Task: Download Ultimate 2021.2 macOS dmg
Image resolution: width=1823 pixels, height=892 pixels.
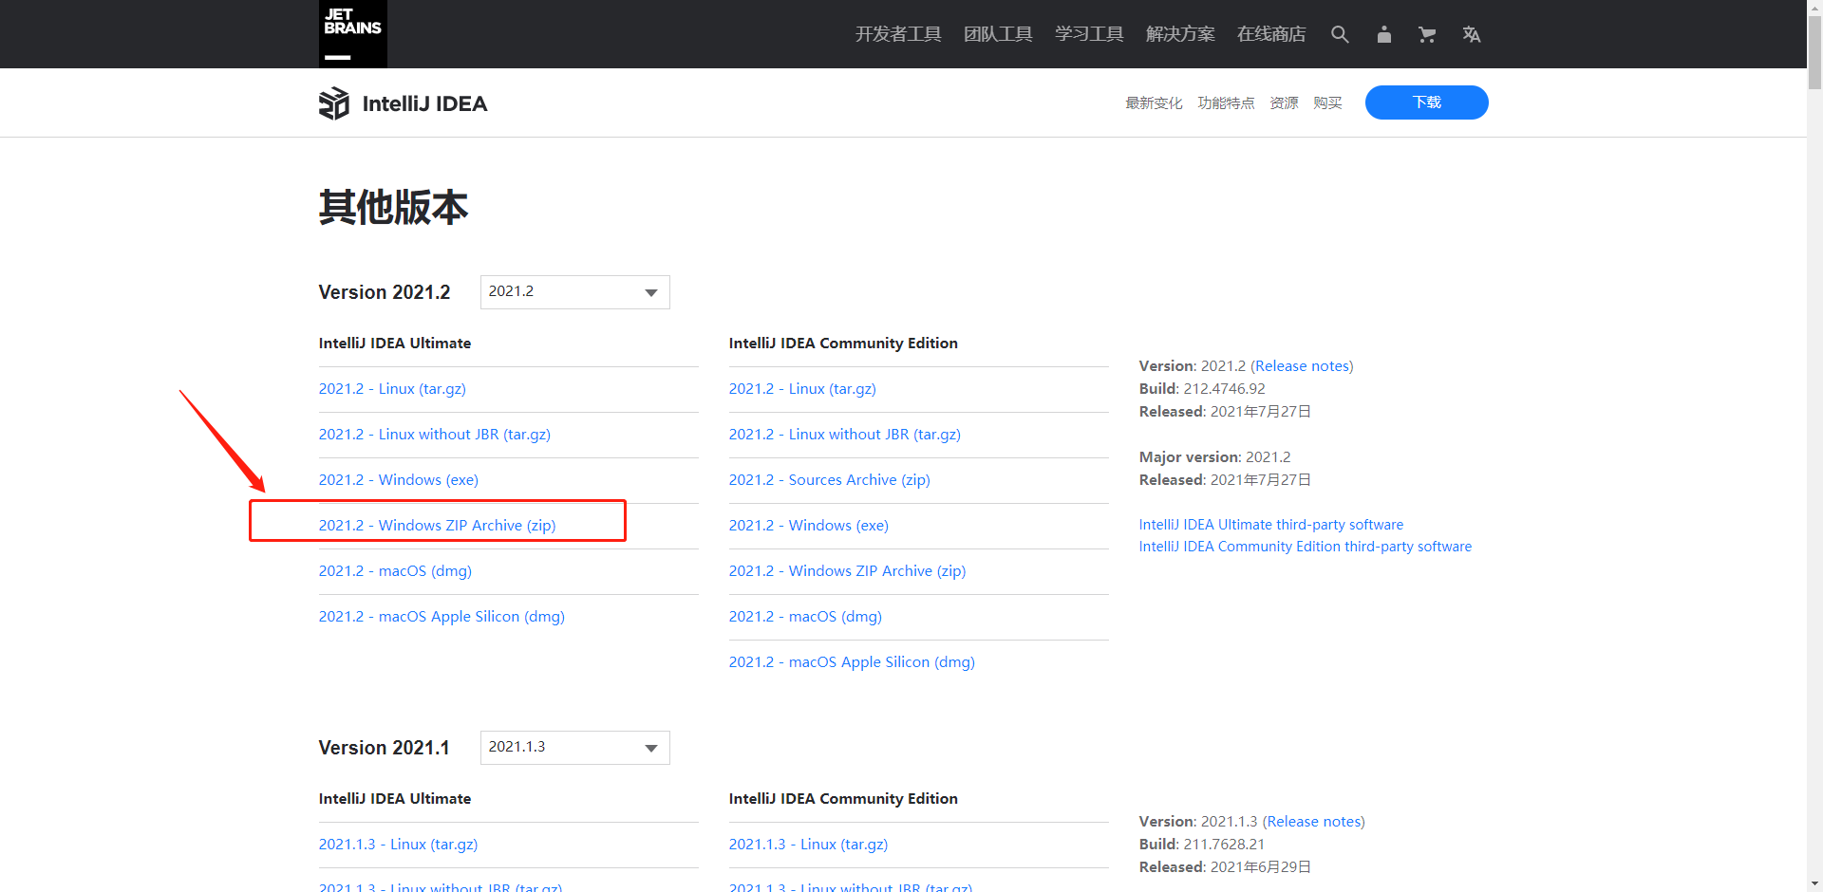Action: point(395,571)
